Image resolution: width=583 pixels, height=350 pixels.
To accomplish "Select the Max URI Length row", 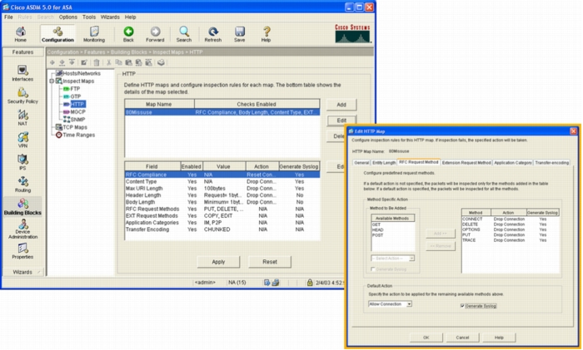I will coord(222,188).
